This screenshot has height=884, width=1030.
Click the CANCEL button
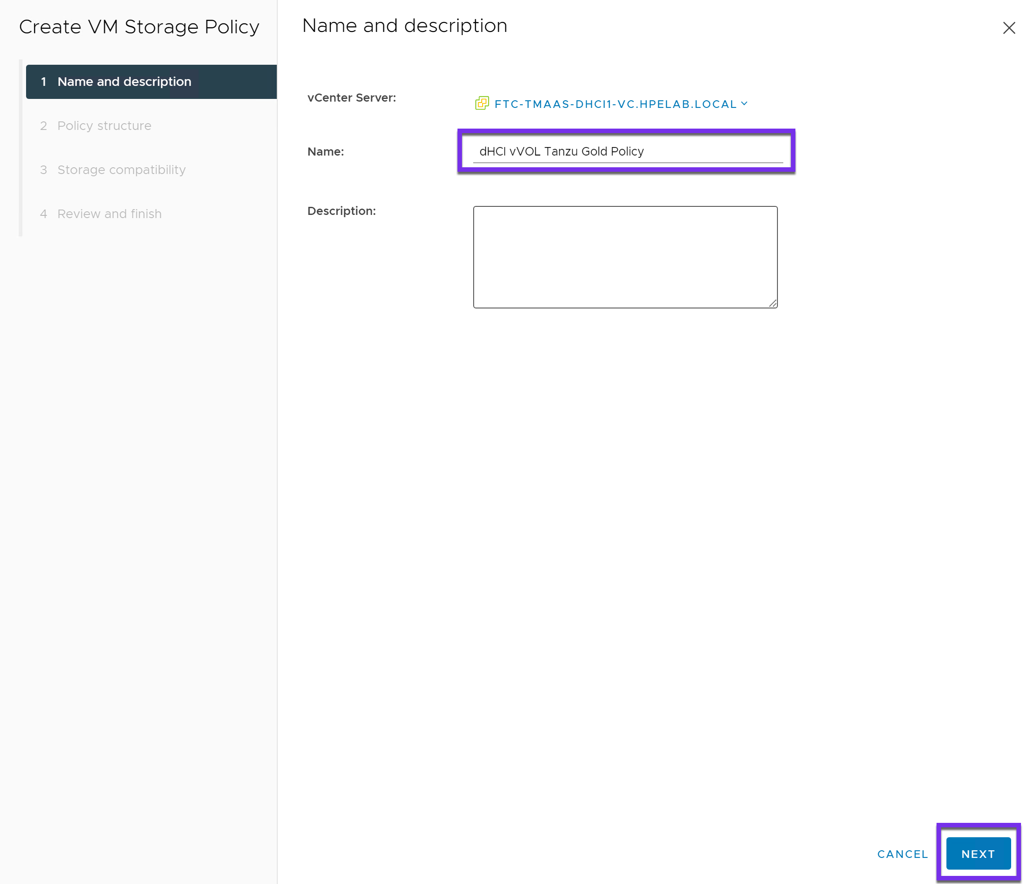coord(902,854)
